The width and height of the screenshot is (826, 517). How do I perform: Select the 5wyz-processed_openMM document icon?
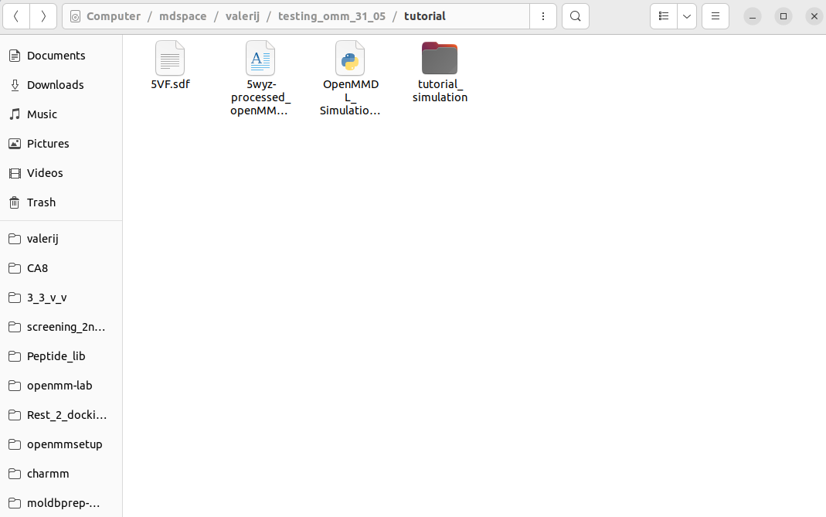click(x=260, y=58)
